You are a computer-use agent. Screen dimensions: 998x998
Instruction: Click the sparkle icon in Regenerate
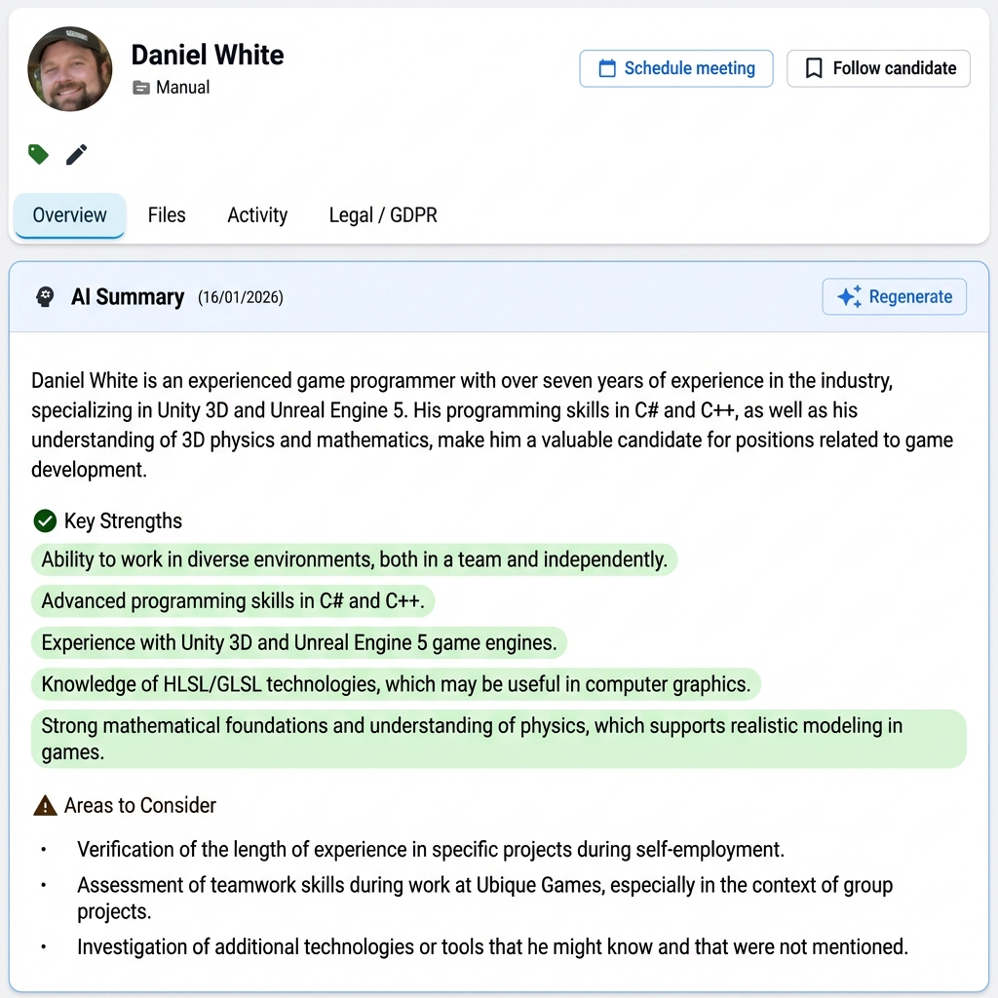click(849, 297)
